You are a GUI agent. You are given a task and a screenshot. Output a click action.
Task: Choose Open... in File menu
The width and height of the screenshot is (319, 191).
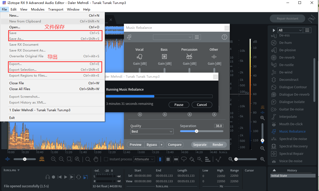pyautogui.click(x=53, y=27)
